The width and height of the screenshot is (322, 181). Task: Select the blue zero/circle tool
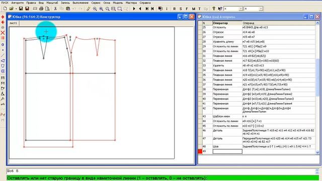[x=3, y=45]
